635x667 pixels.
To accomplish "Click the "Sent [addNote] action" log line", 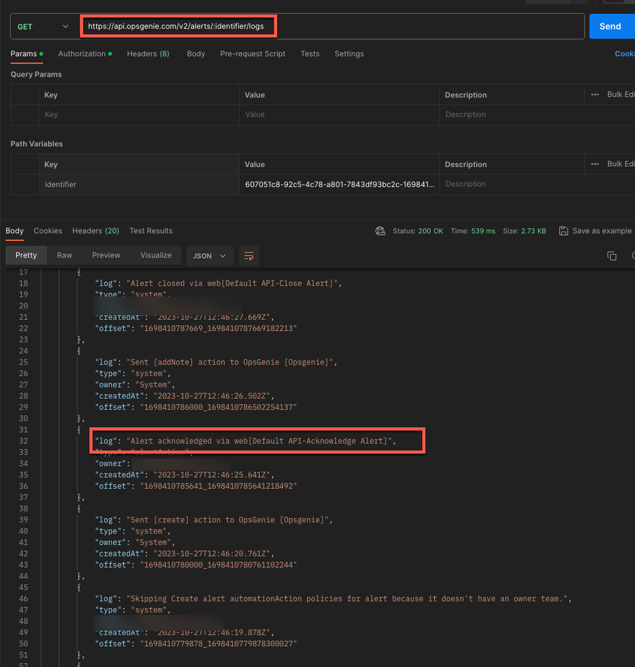I will [x=216, y=363].
